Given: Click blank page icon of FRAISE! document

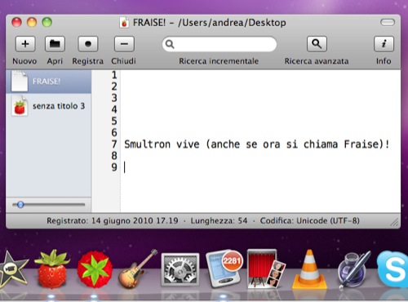Looking at the screenshot, I should click(20, 81).
